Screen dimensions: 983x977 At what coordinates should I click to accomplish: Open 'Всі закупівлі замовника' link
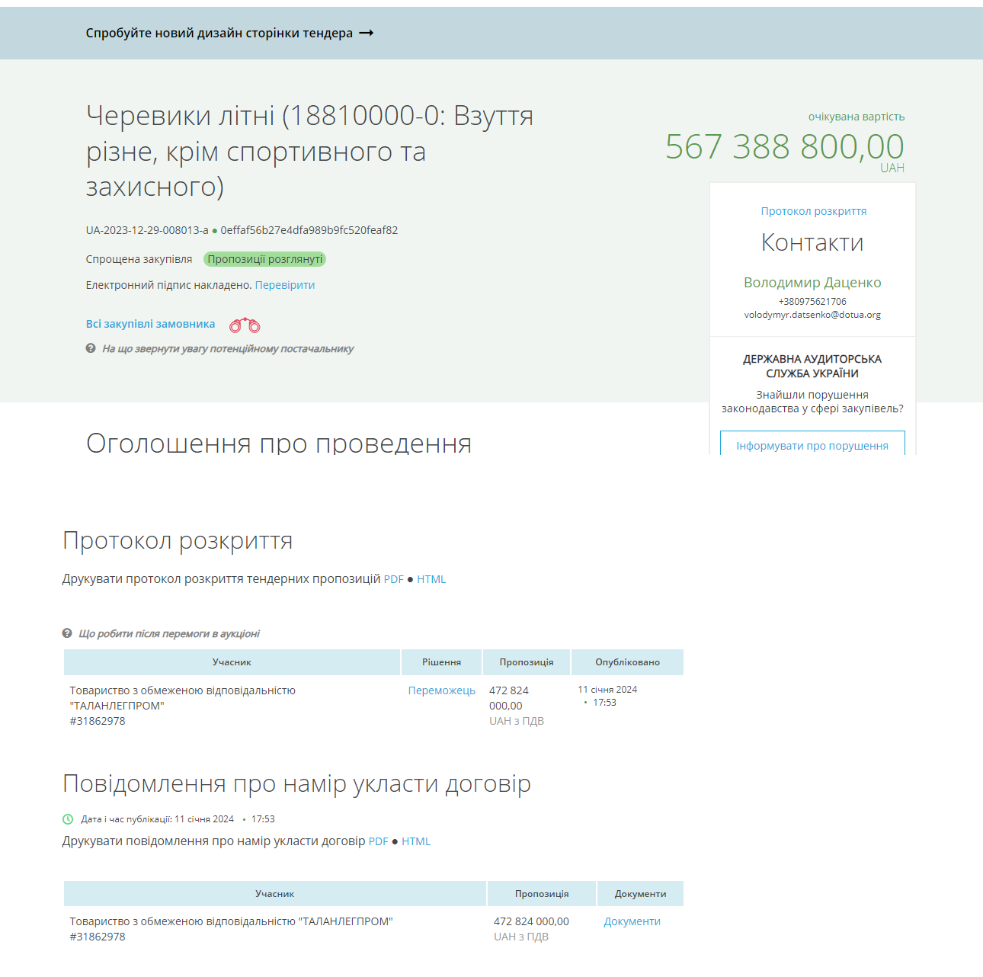click(x=150, y=324)
